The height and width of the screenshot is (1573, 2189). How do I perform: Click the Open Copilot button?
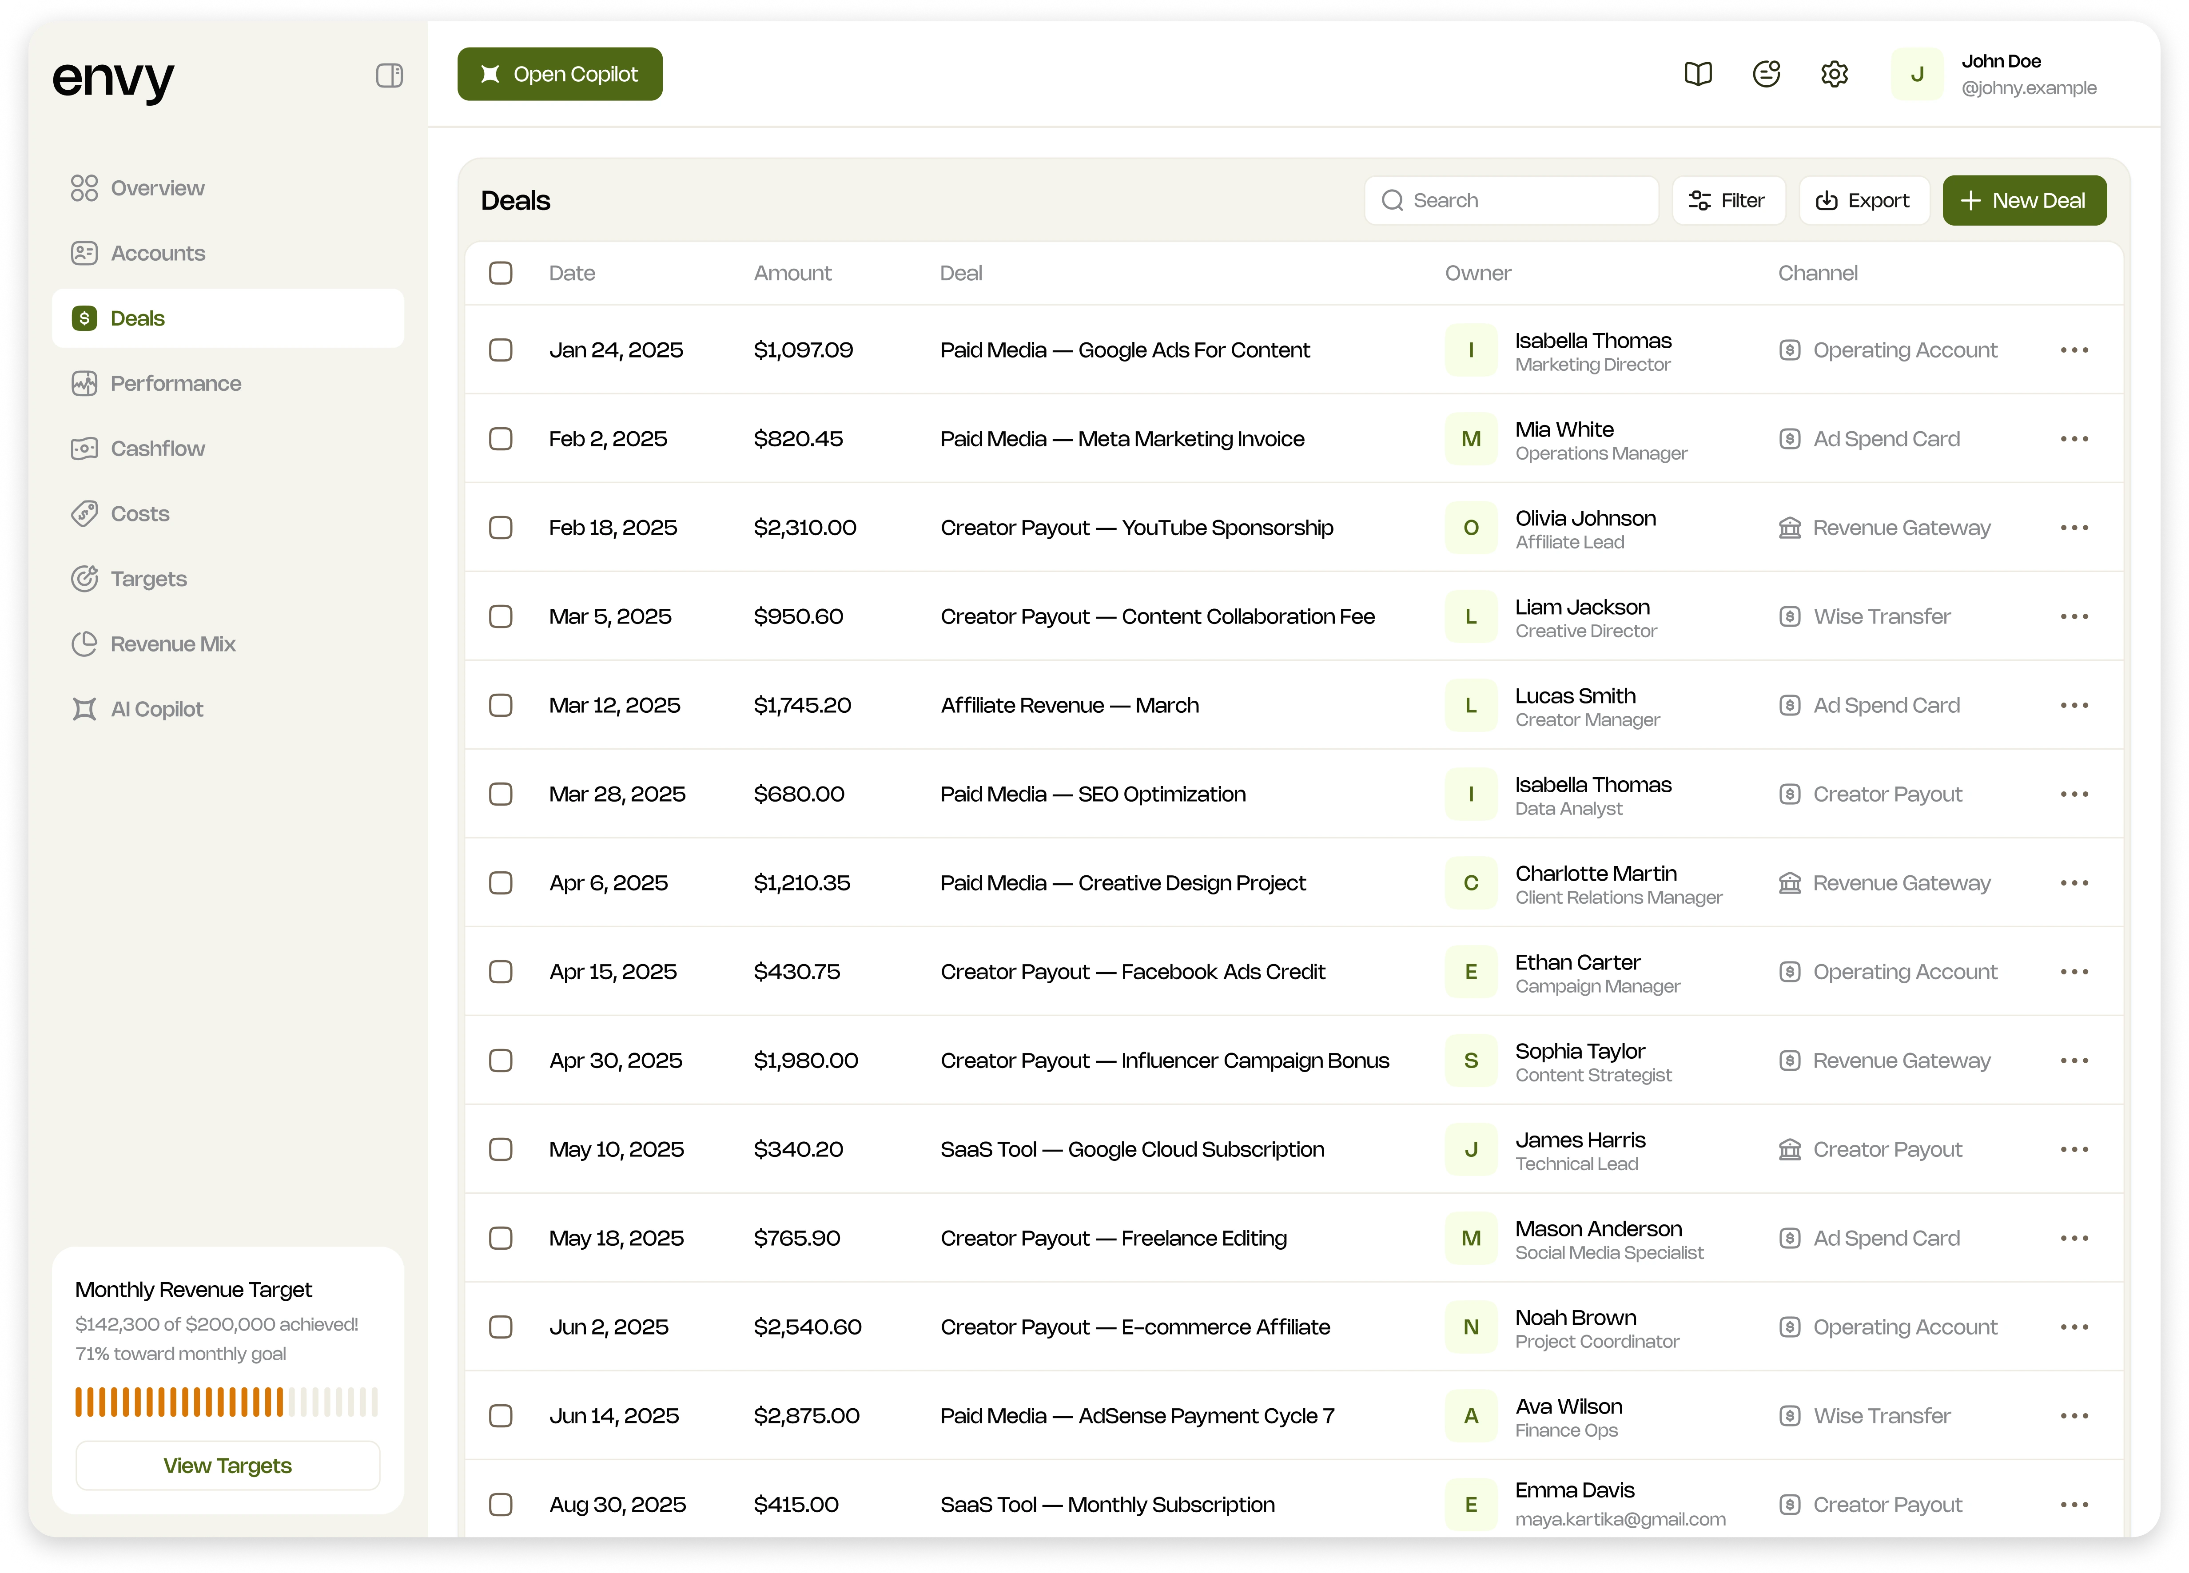[x=560, y=74]
